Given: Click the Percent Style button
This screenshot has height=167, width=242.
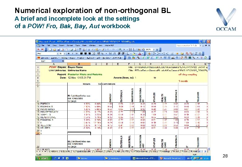Looking at the screenshot, I should [102, 54].
